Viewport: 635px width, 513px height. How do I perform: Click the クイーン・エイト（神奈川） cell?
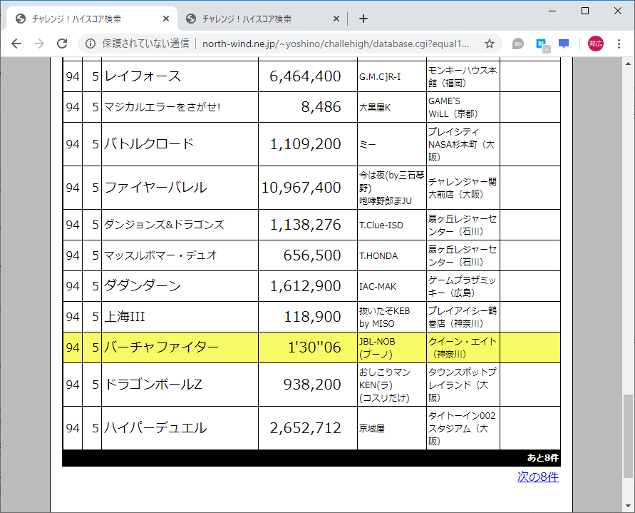point(463,348)
